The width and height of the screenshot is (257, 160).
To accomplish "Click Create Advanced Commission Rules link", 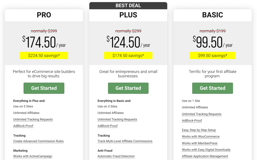I will tap(38, 141).
